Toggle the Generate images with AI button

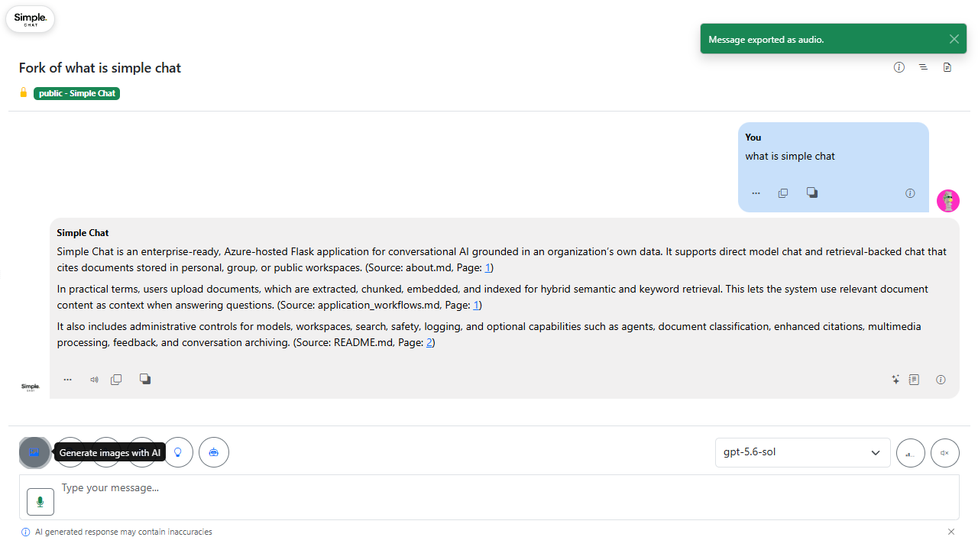(34, 452)
